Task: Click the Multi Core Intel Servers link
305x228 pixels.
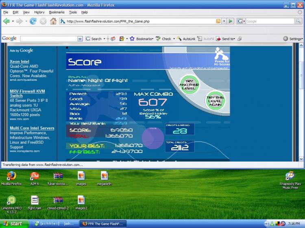Action: pos(32,128)
